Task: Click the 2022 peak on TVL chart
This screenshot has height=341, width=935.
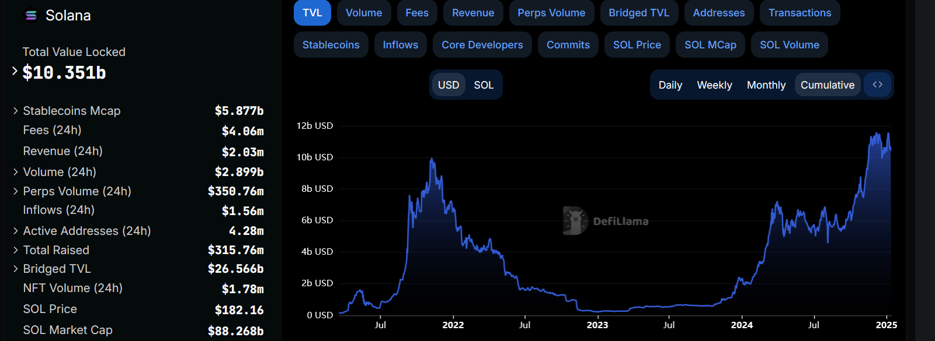Action: pos(432,159)
